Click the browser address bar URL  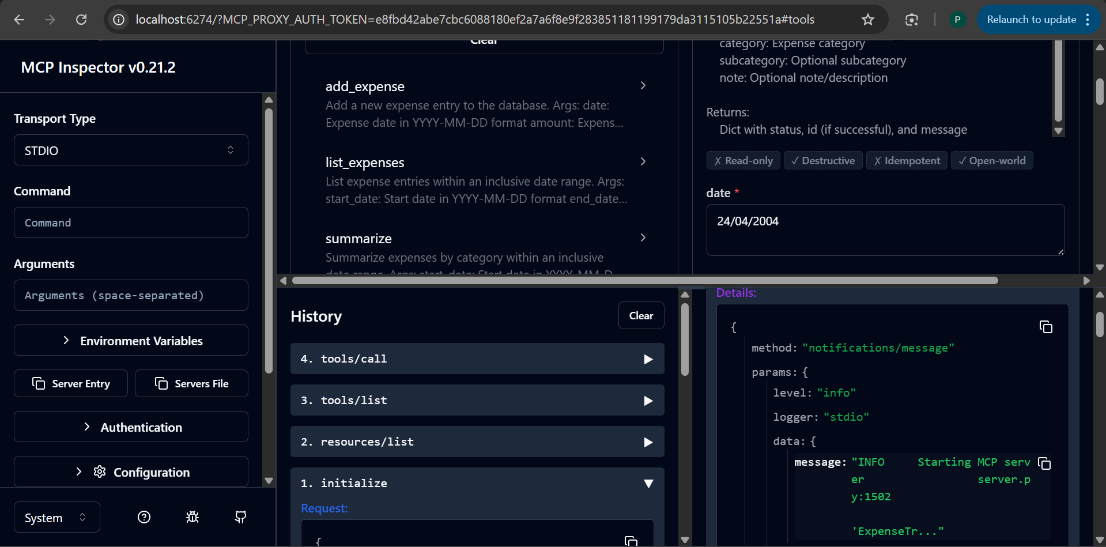coord(475,20)
